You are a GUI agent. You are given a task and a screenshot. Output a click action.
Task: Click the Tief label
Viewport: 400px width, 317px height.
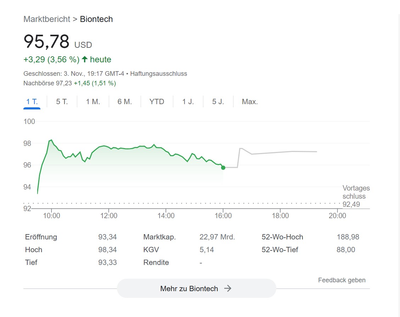pyautogui.click(x=31, y=262)
